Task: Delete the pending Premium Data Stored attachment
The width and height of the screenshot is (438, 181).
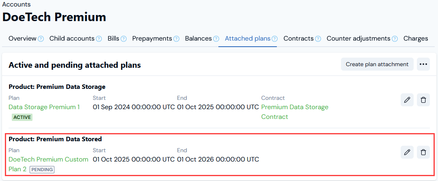Action: coord(423,152)
